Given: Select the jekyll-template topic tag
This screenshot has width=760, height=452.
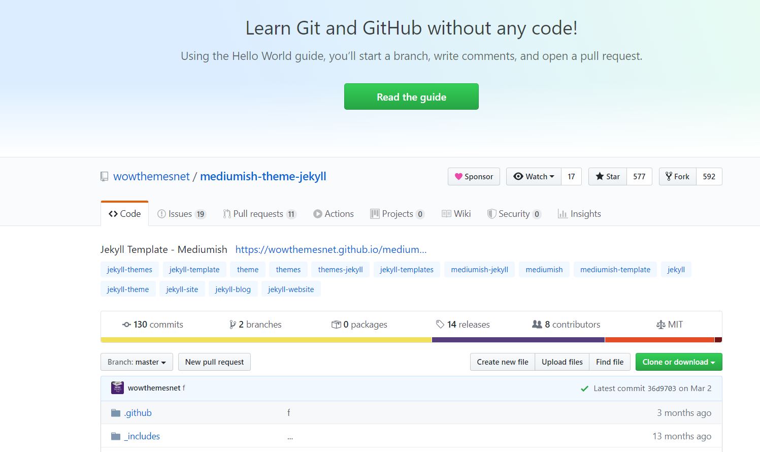Looking at the screenshot, I should click(x=194, y=270).
